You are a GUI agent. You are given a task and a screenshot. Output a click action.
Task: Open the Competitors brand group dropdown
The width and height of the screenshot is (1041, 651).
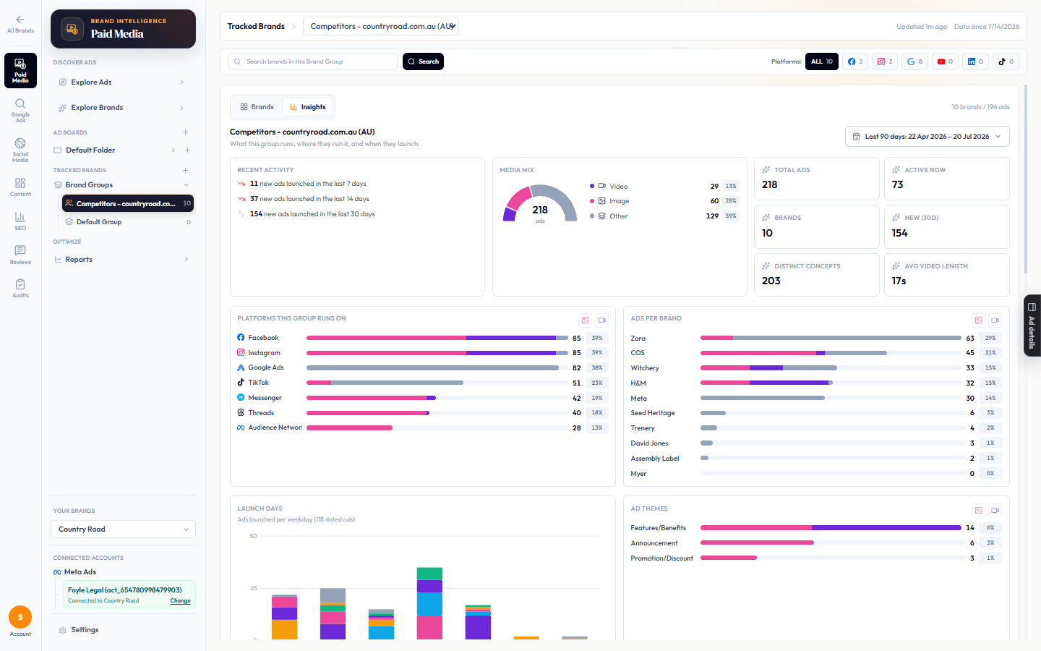[381, 26]
